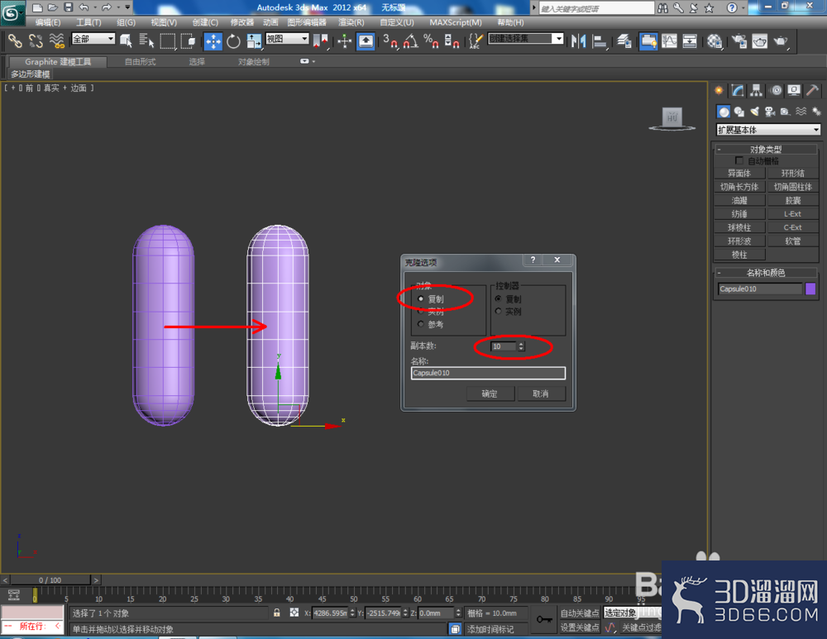Select the Move tool in toolbar
The height and width of the screenshot is (639, 827).
pyautogui.click(x=213, y=41)
